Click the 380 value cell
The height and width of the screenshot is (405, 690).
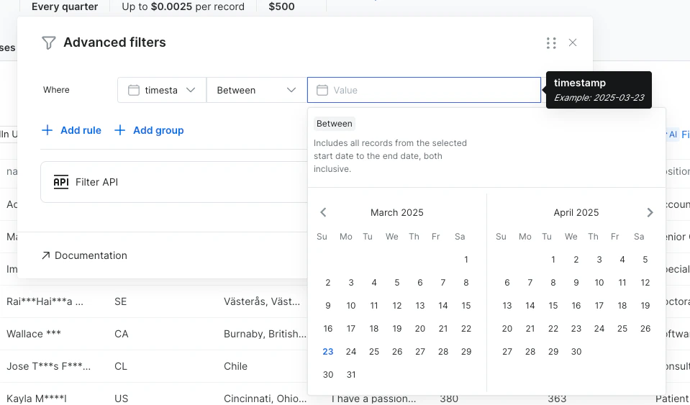tap(449, 399)
